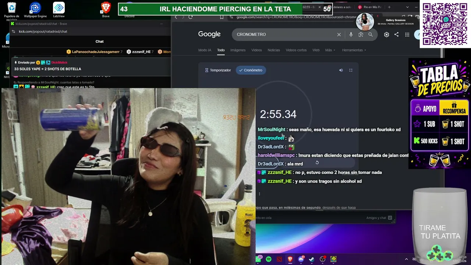Open Dota 2 from the taskbar
Viewport: 471px width, 265px height.
(x=279, y=259)
